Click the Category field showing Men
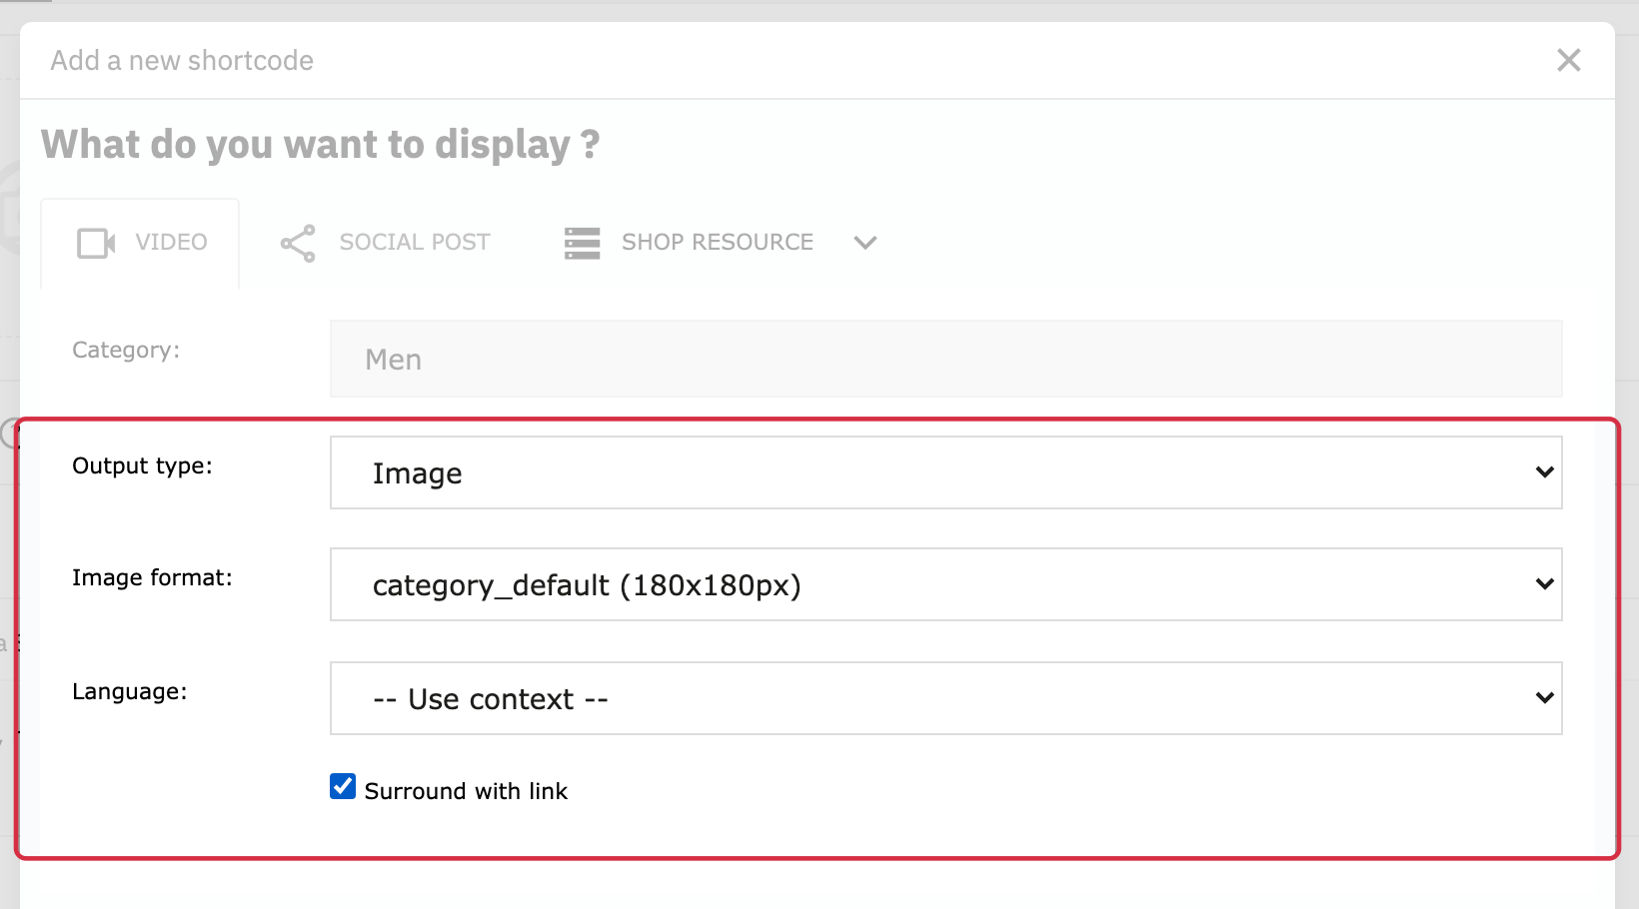Screen dimensions: 1639x909 945,359
